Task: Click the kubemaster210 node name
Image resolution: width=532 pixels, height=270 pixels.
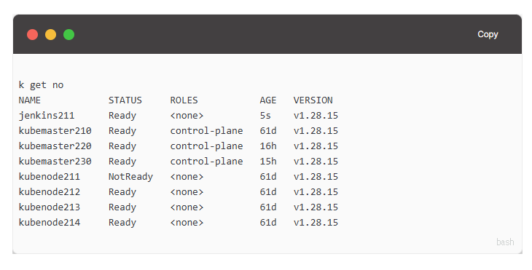Action: click(x=55, y=131)
